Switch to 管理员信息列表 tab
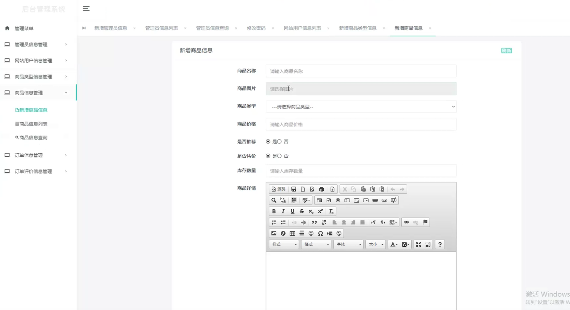 (161, 28)
